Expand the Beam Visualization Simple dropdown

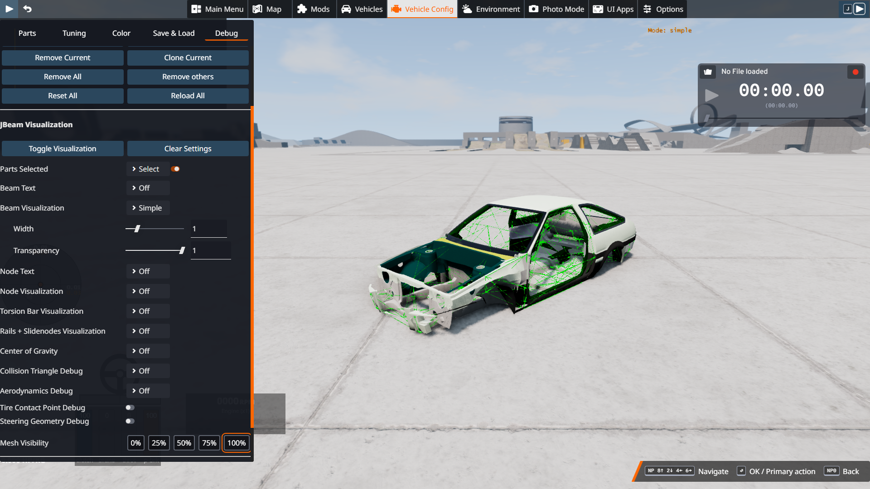148,208
